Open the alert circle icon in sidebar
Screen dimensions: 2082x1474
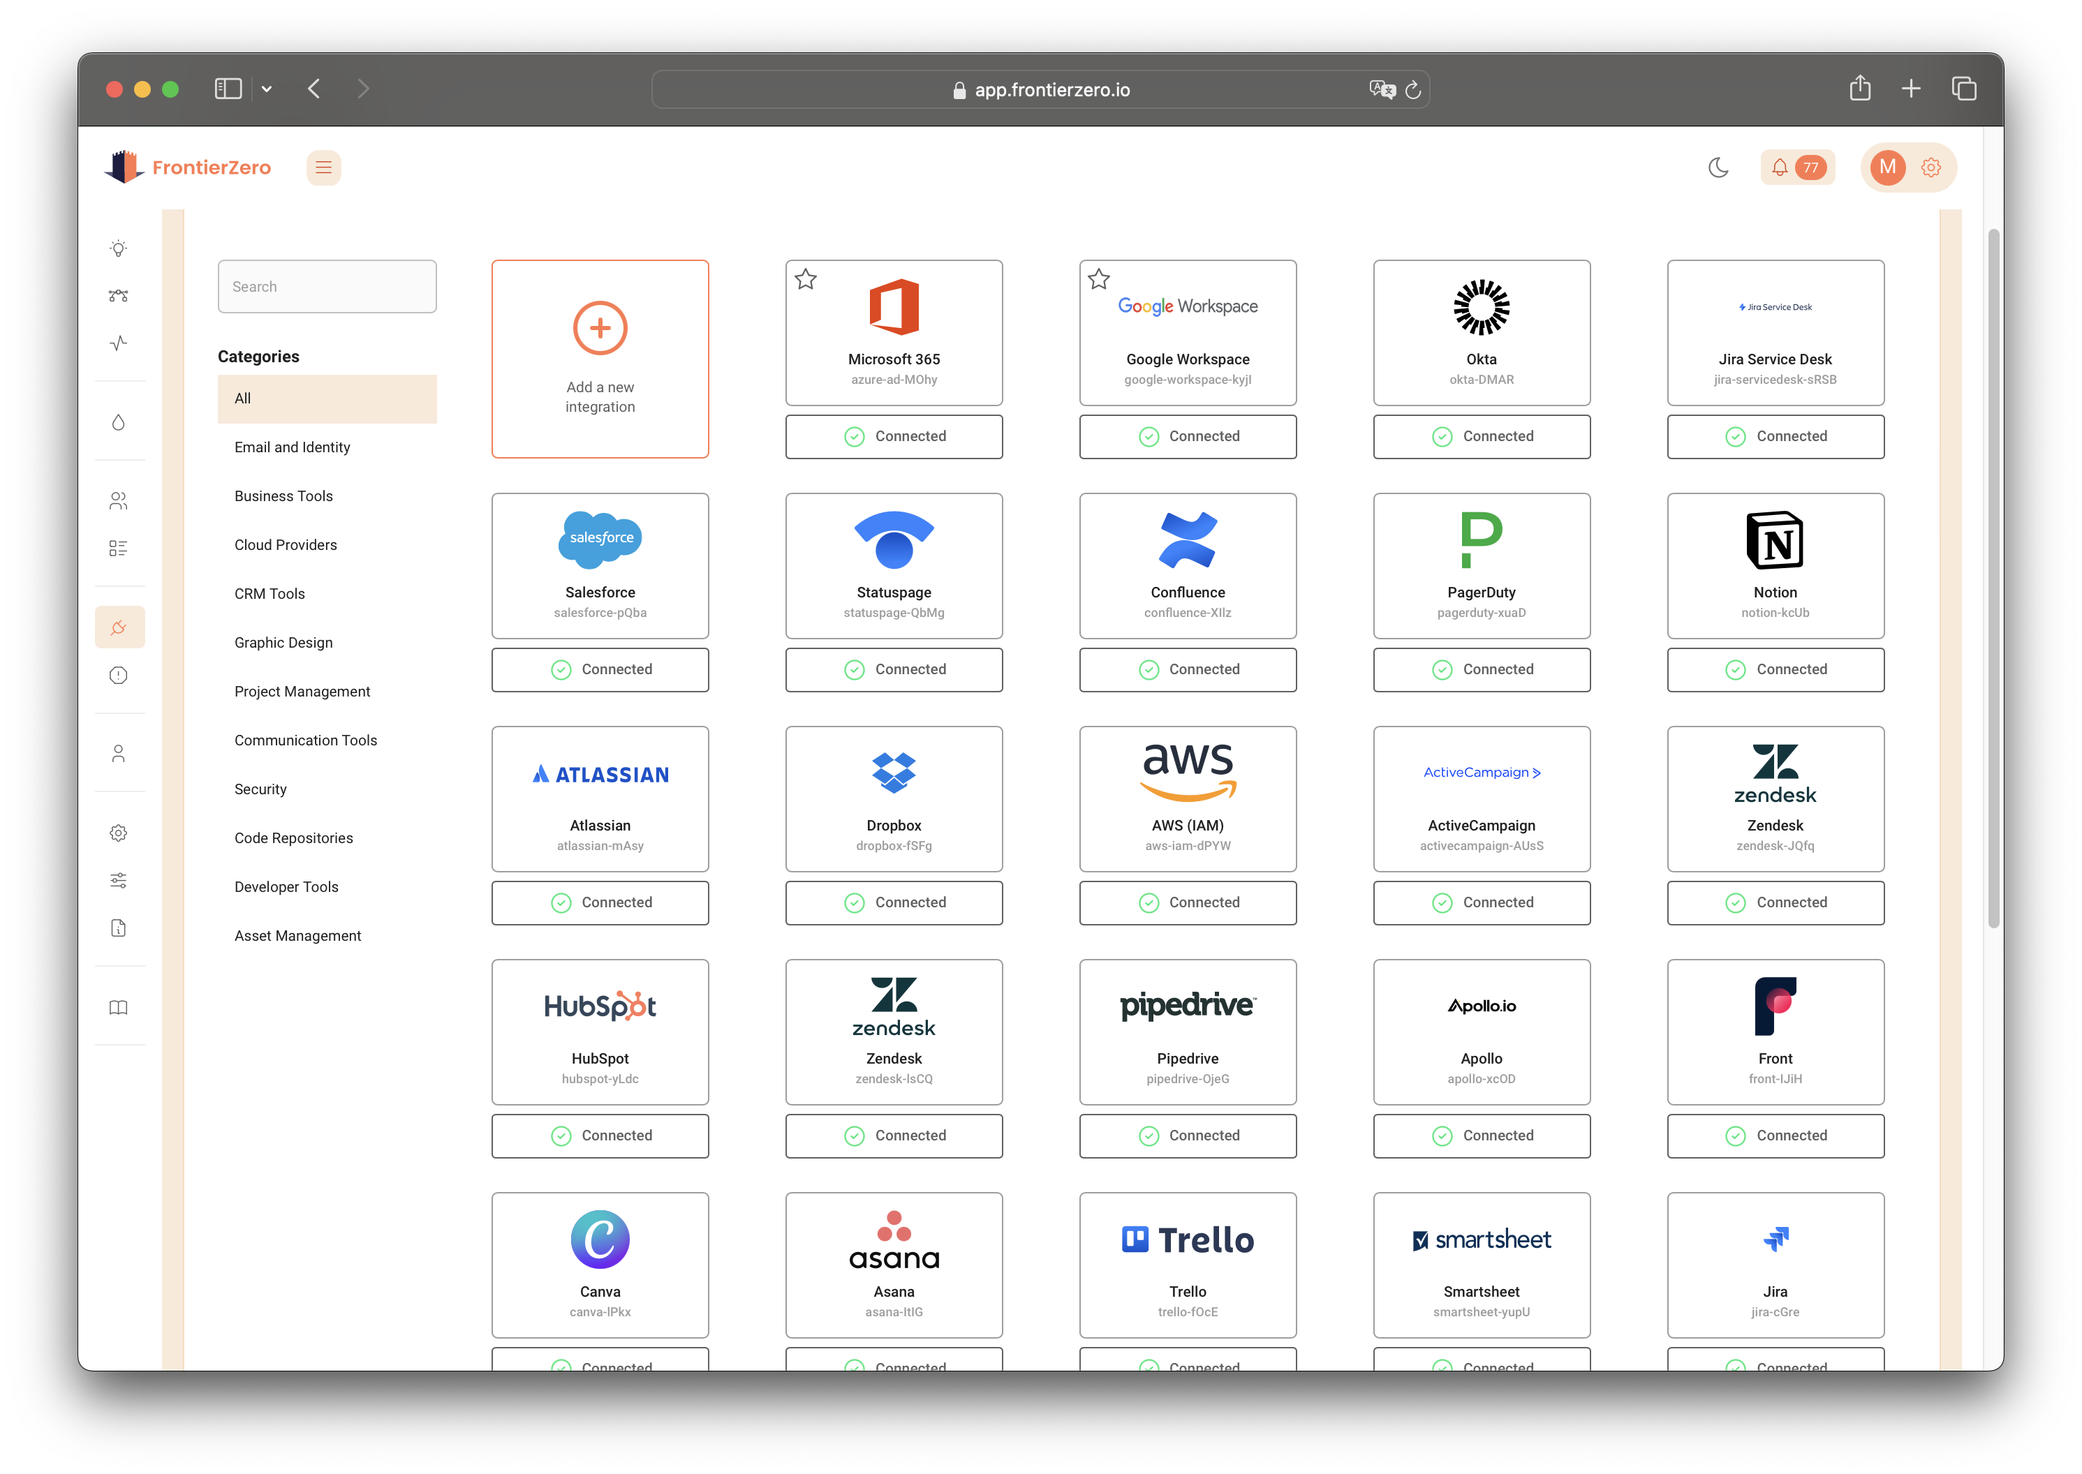click(118, 676)
